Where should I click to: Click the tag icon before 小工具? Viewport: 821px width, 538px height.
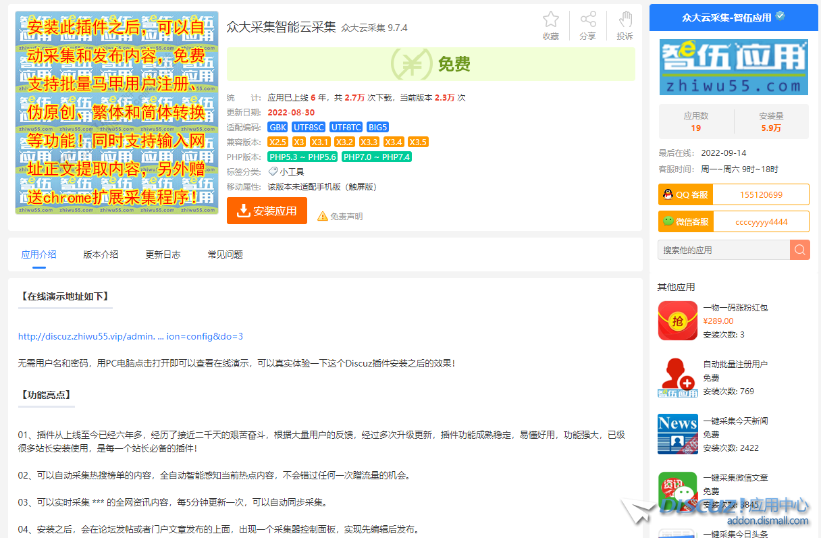(x=273, y=171)
